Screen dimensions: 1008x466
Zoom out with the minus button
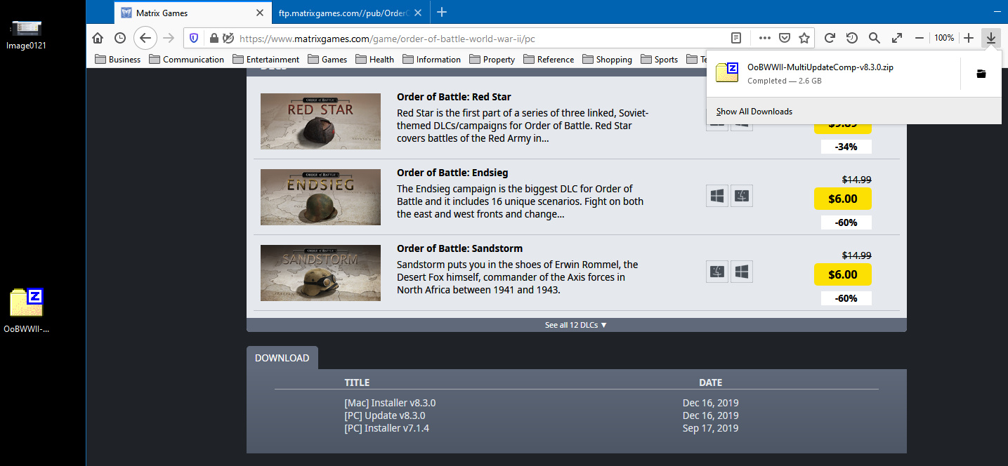coord(919,38)
